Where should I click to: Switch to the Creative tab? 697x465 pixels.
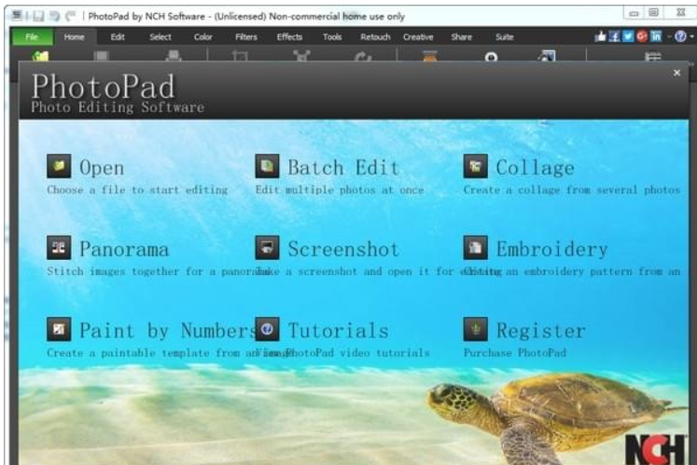[x=418, y=37]
